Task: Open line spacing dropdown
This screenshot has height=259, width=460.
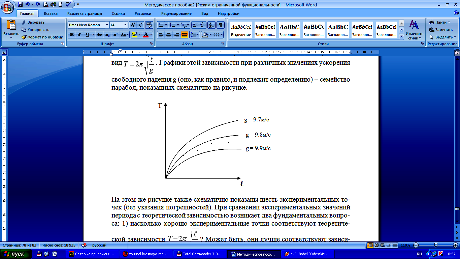Action: click(195, 34)
